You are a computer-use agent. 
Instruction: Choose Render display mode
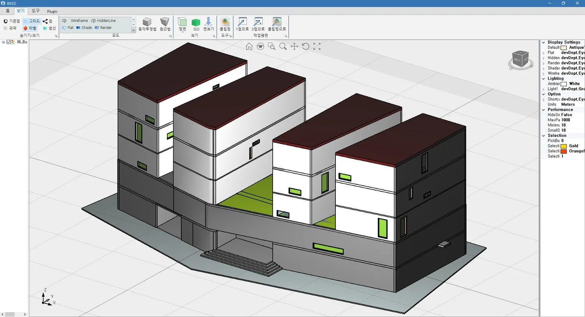[103, 28]
